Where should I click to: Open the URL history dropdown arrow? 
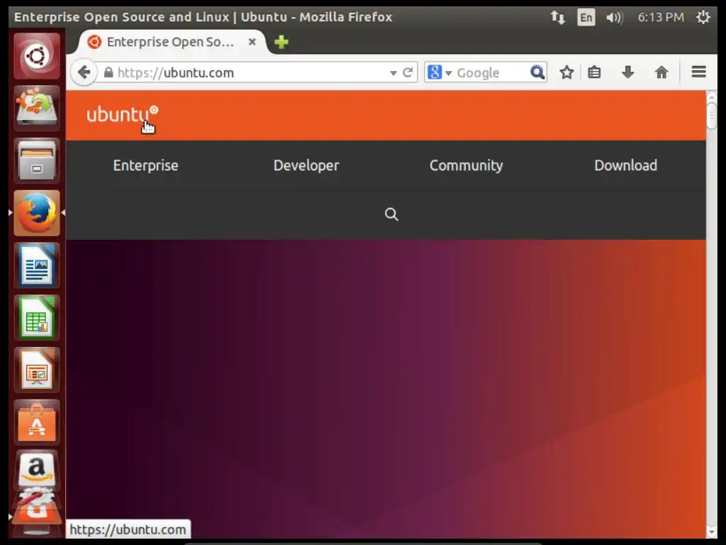click(393, 73)
